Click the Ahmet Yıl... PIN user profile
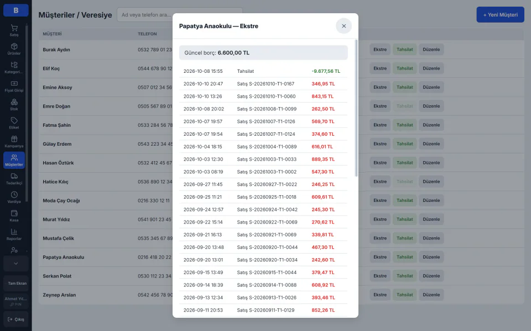Image resolution: width=531 pixels, height=331 pixels. point(16,301)
